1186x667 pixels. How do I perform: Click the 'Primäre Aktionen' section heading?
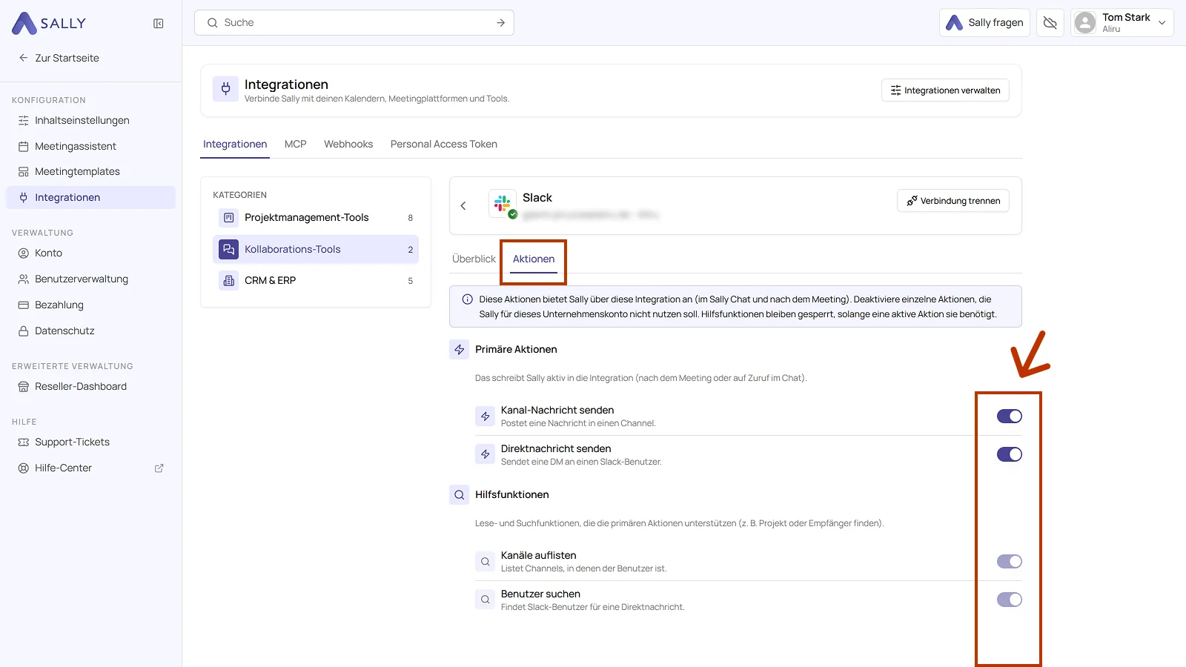[516, 350]
